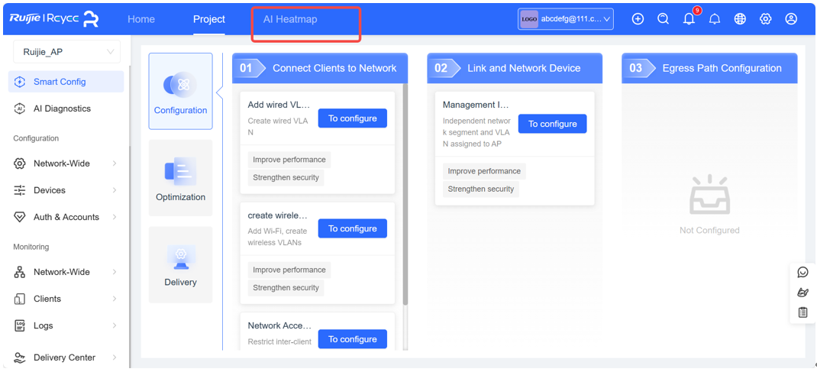Expand Devices in the sidebar
Viewport: 817px width, 372px height.
point(65,190)
